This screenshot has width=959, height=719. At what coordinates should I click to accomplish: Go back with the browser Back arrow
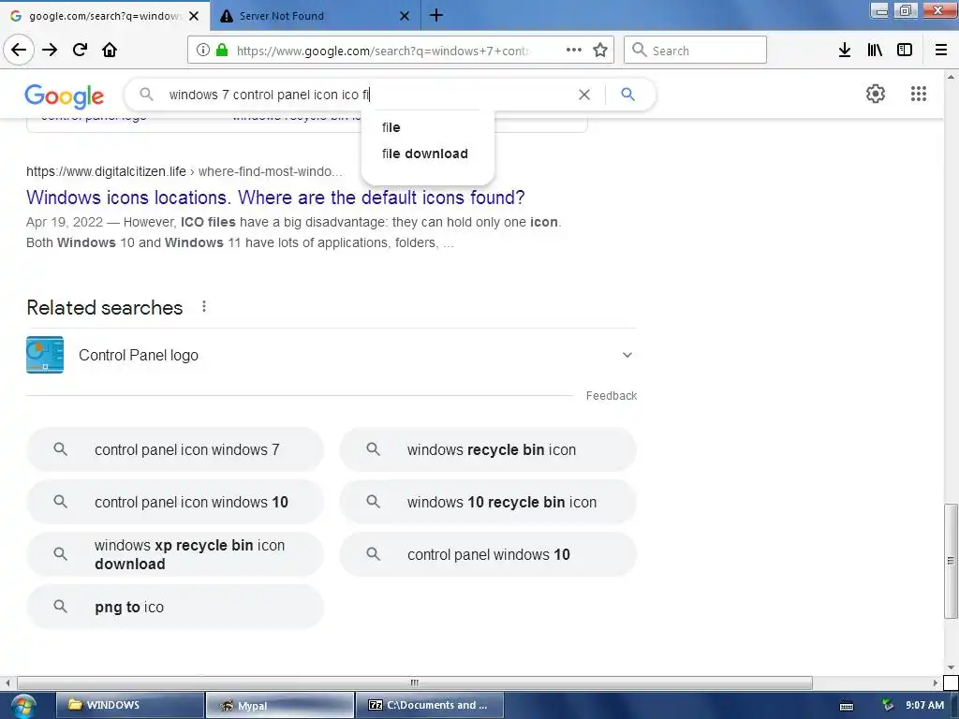19,50
